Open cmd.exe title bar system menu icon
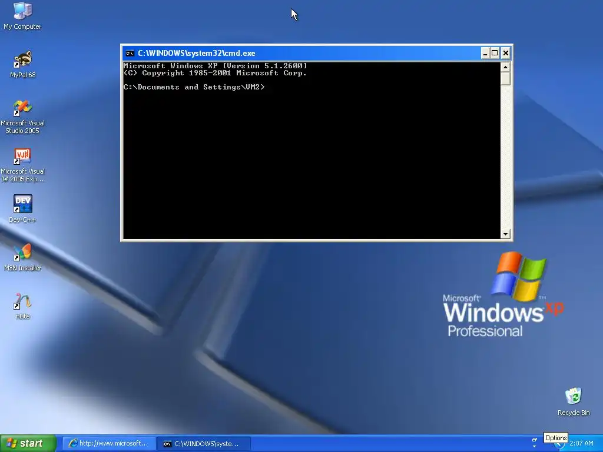Viewport: 603px width, 452px height. click(130, 54)
